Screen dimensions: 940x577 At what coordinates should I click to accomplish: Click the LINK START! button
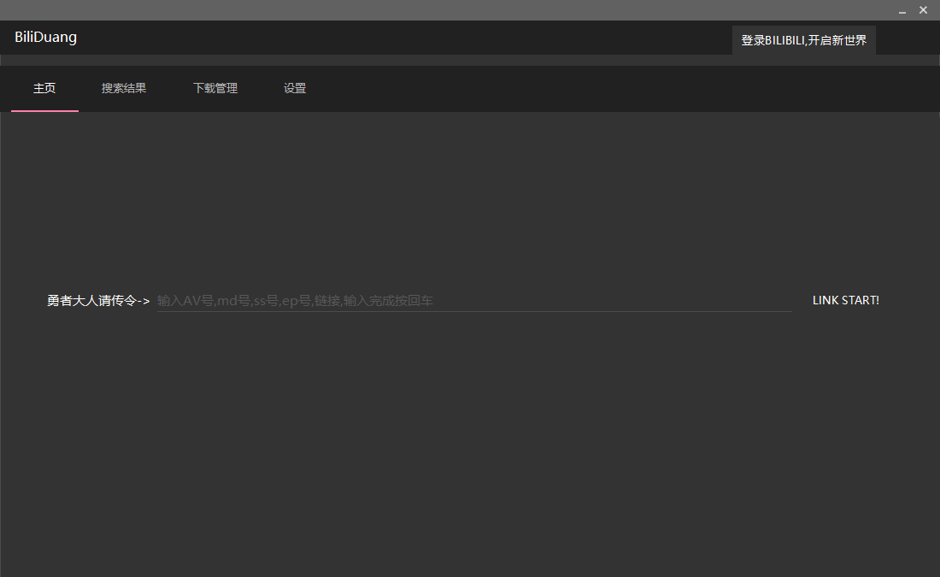[845, 301]
